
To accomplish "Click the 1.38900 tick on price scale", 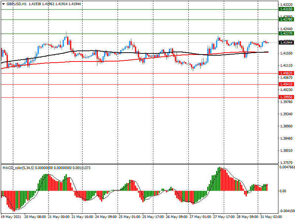I will pos(287,126).
